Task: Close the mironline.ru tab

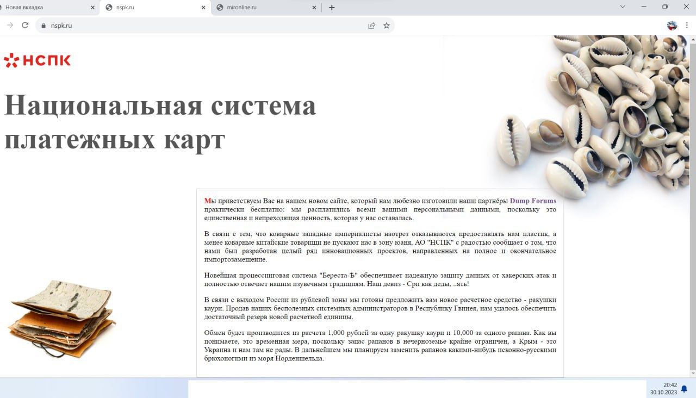Action: pos(314,8)
